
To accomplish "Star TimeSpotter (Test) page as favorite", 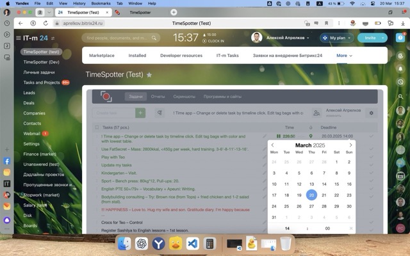I will pyautogui.click(x=149, y=75).
